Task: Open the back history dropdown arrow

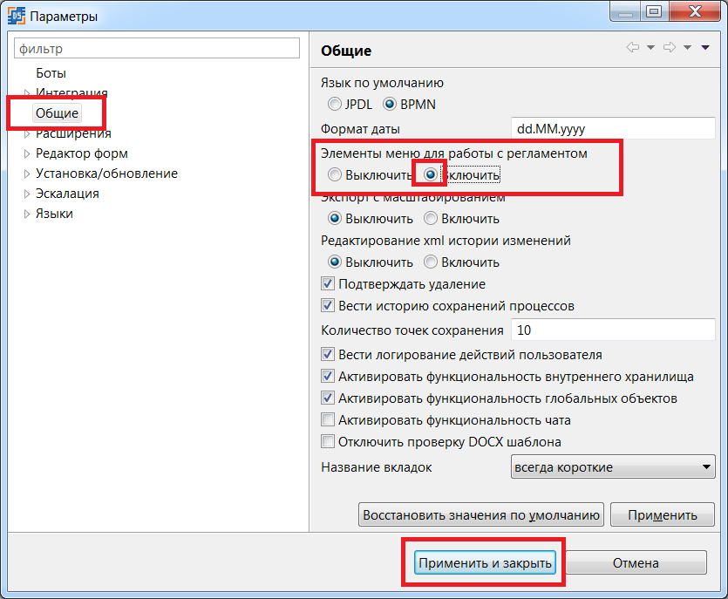Action: (x=650, y=47)
